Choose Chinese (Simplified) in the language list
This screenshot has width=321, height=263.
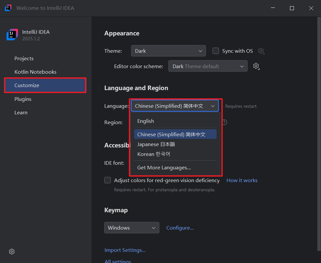pos(175,134)
